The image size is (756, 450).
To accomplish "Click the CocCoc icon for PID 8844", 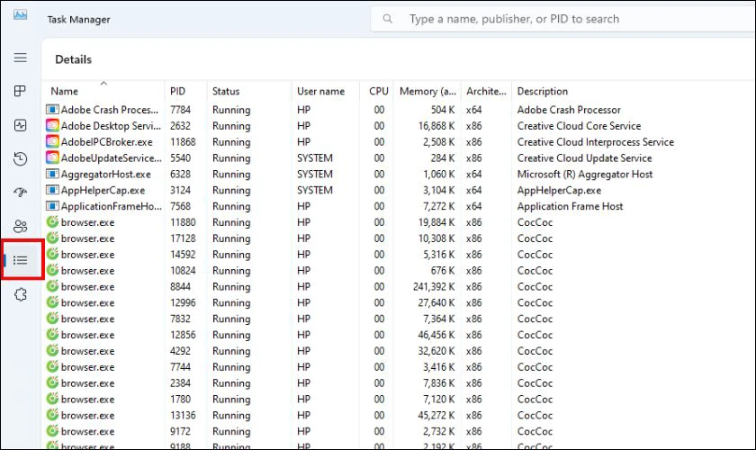I will click(x=52, y=286).
